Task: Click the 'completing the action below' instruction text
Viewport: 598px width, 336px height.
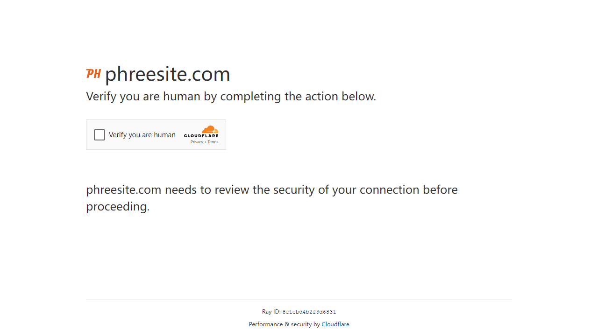Action: tap(298, 97)
